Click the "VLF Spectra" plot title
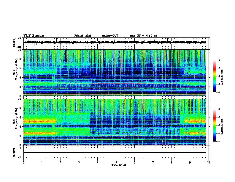Viewport: 235px width, 182px height. point(34,36)
